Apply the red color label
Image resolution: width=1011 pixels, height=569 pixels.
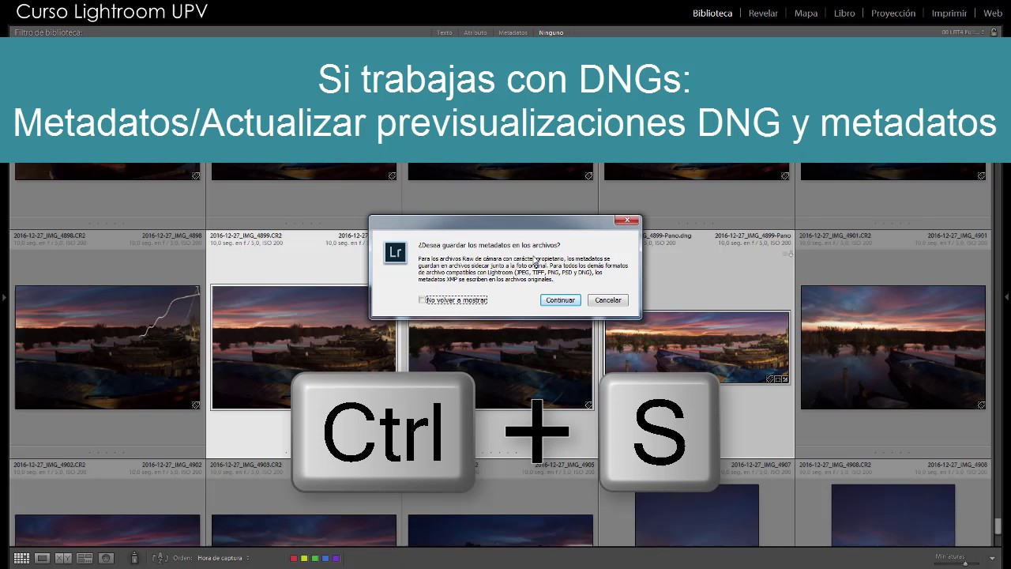tap(293, 558)
